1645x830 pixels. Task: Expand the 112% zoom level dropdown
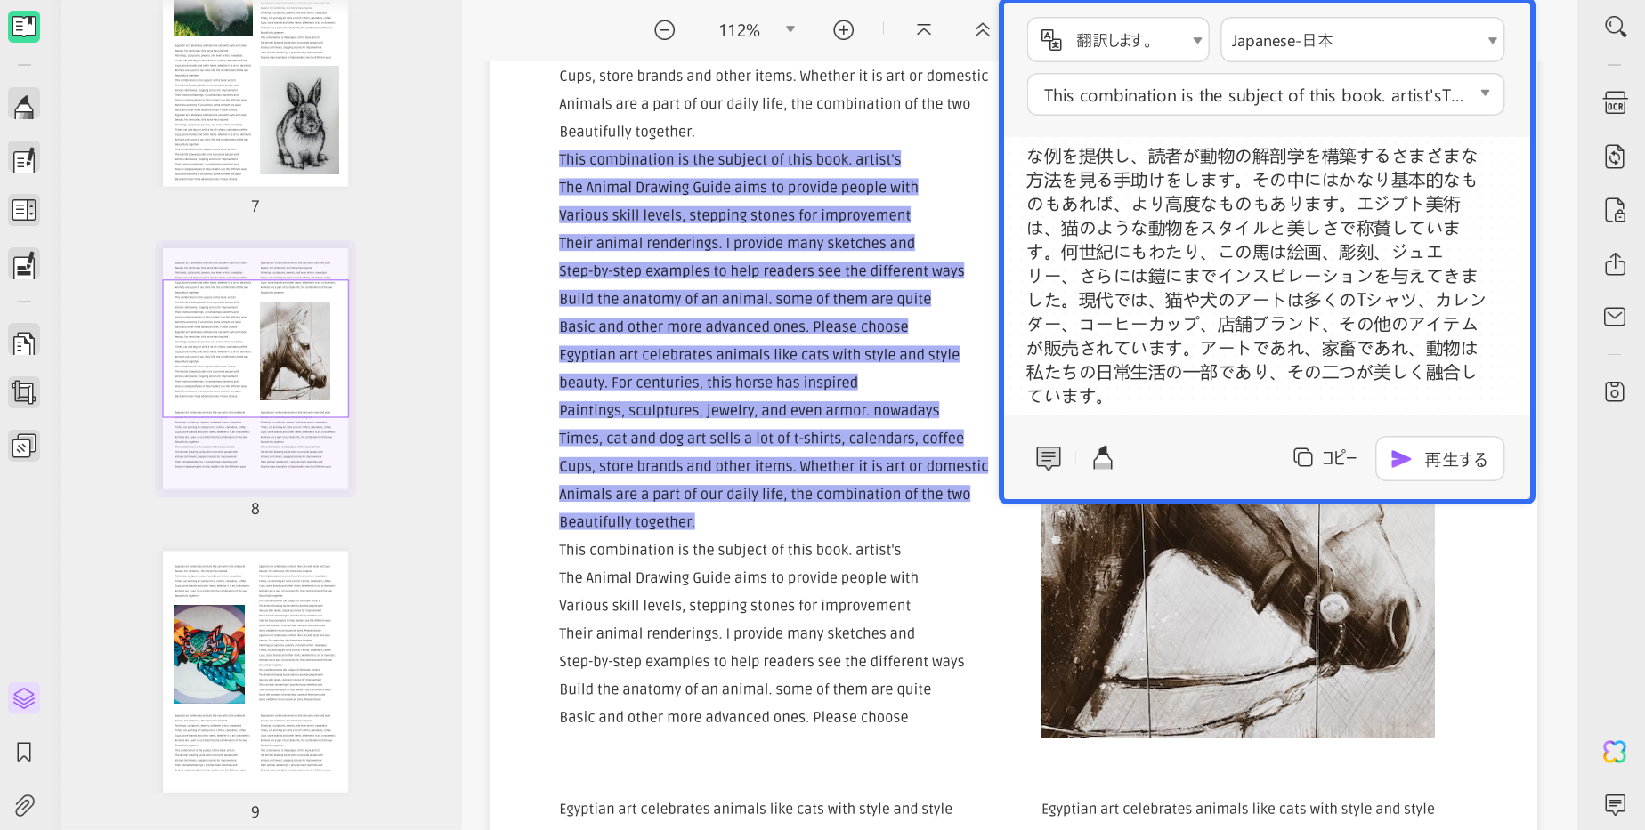coord(790,30)
